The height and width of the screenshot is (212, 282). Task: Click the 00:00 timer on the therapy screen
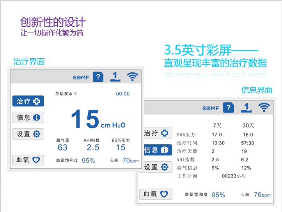(123, 94)
